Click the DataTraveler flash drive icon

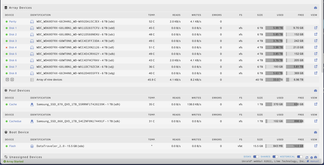(x=32, y=146)
